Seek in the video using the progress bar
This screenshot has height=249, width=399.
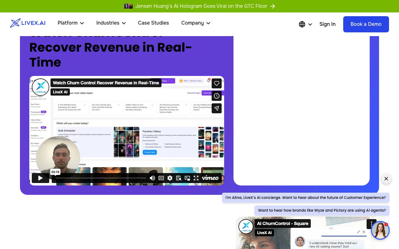click(100, 178)
